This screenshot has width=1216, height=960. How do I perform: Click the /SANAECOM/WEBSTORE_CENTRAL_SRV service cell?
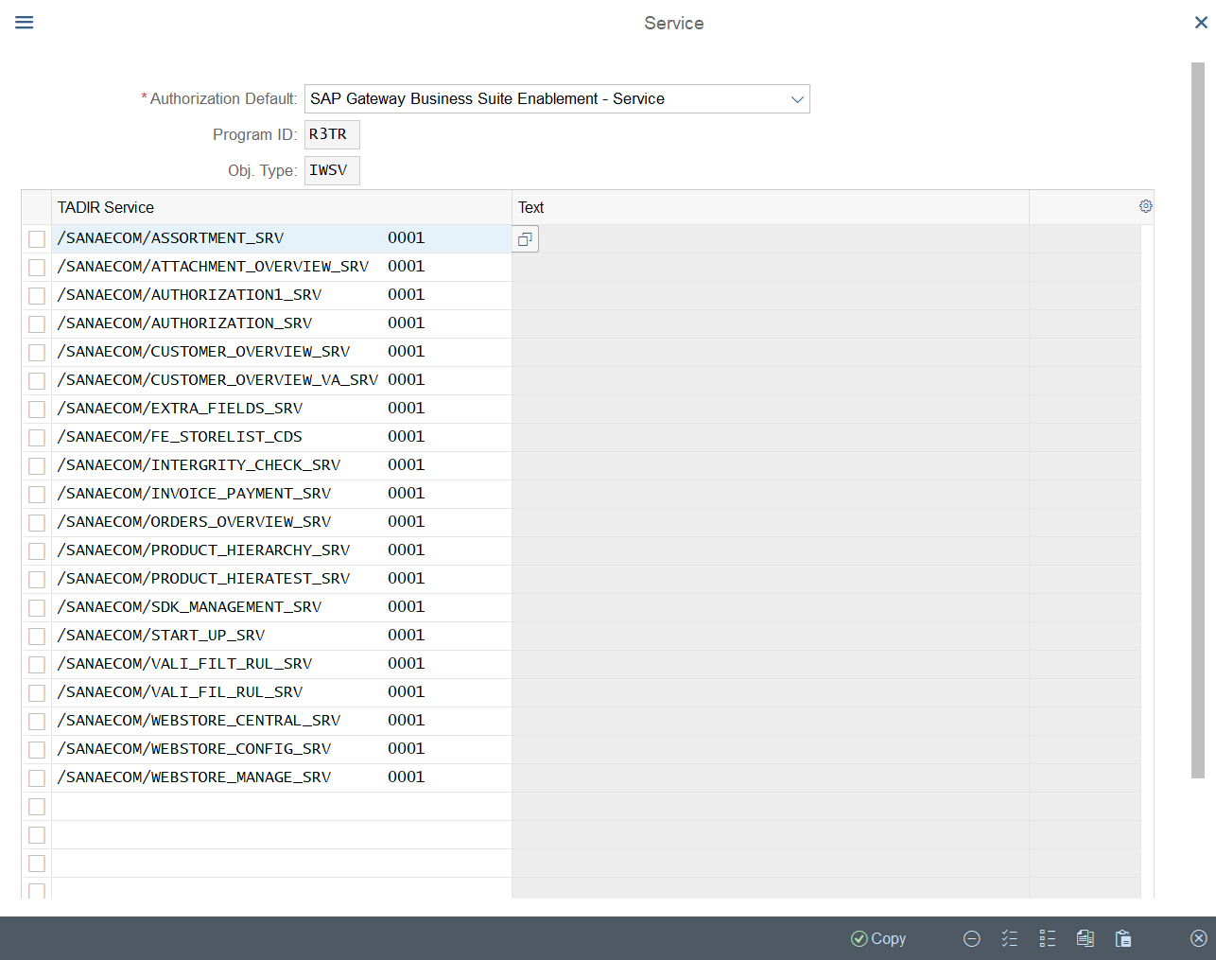click(282, 721)
